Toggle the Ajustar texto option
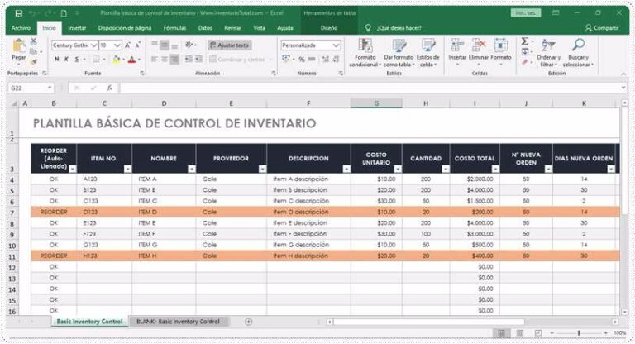635x344 pixels. pyautogui.click(x=229, y=45)
